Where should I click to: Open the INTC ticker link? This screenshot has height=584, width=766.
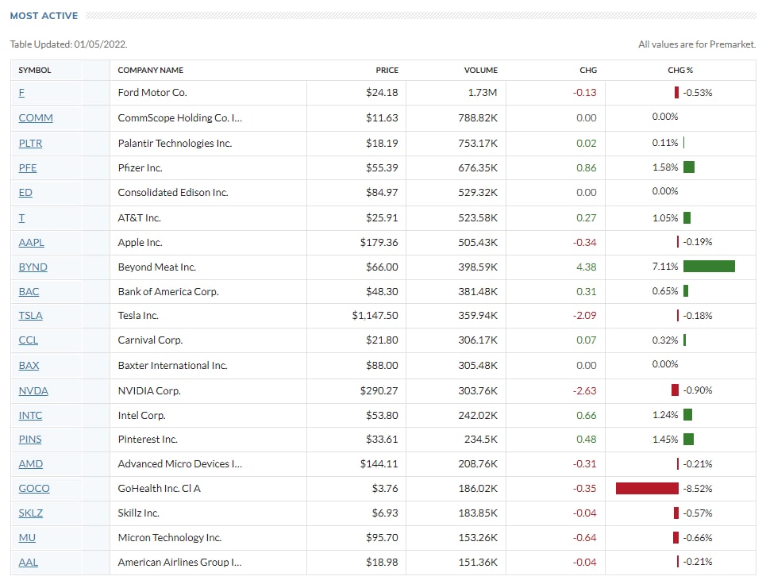30,416
